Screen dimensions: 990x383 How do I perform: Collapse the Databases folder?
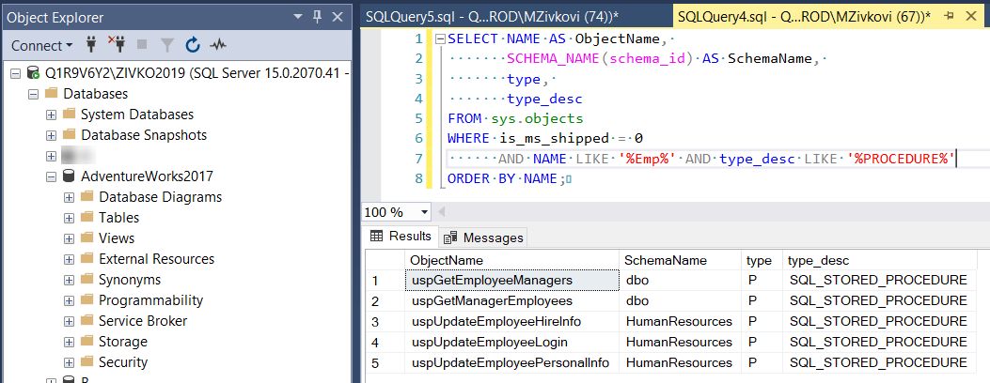[x=34, y=94]
